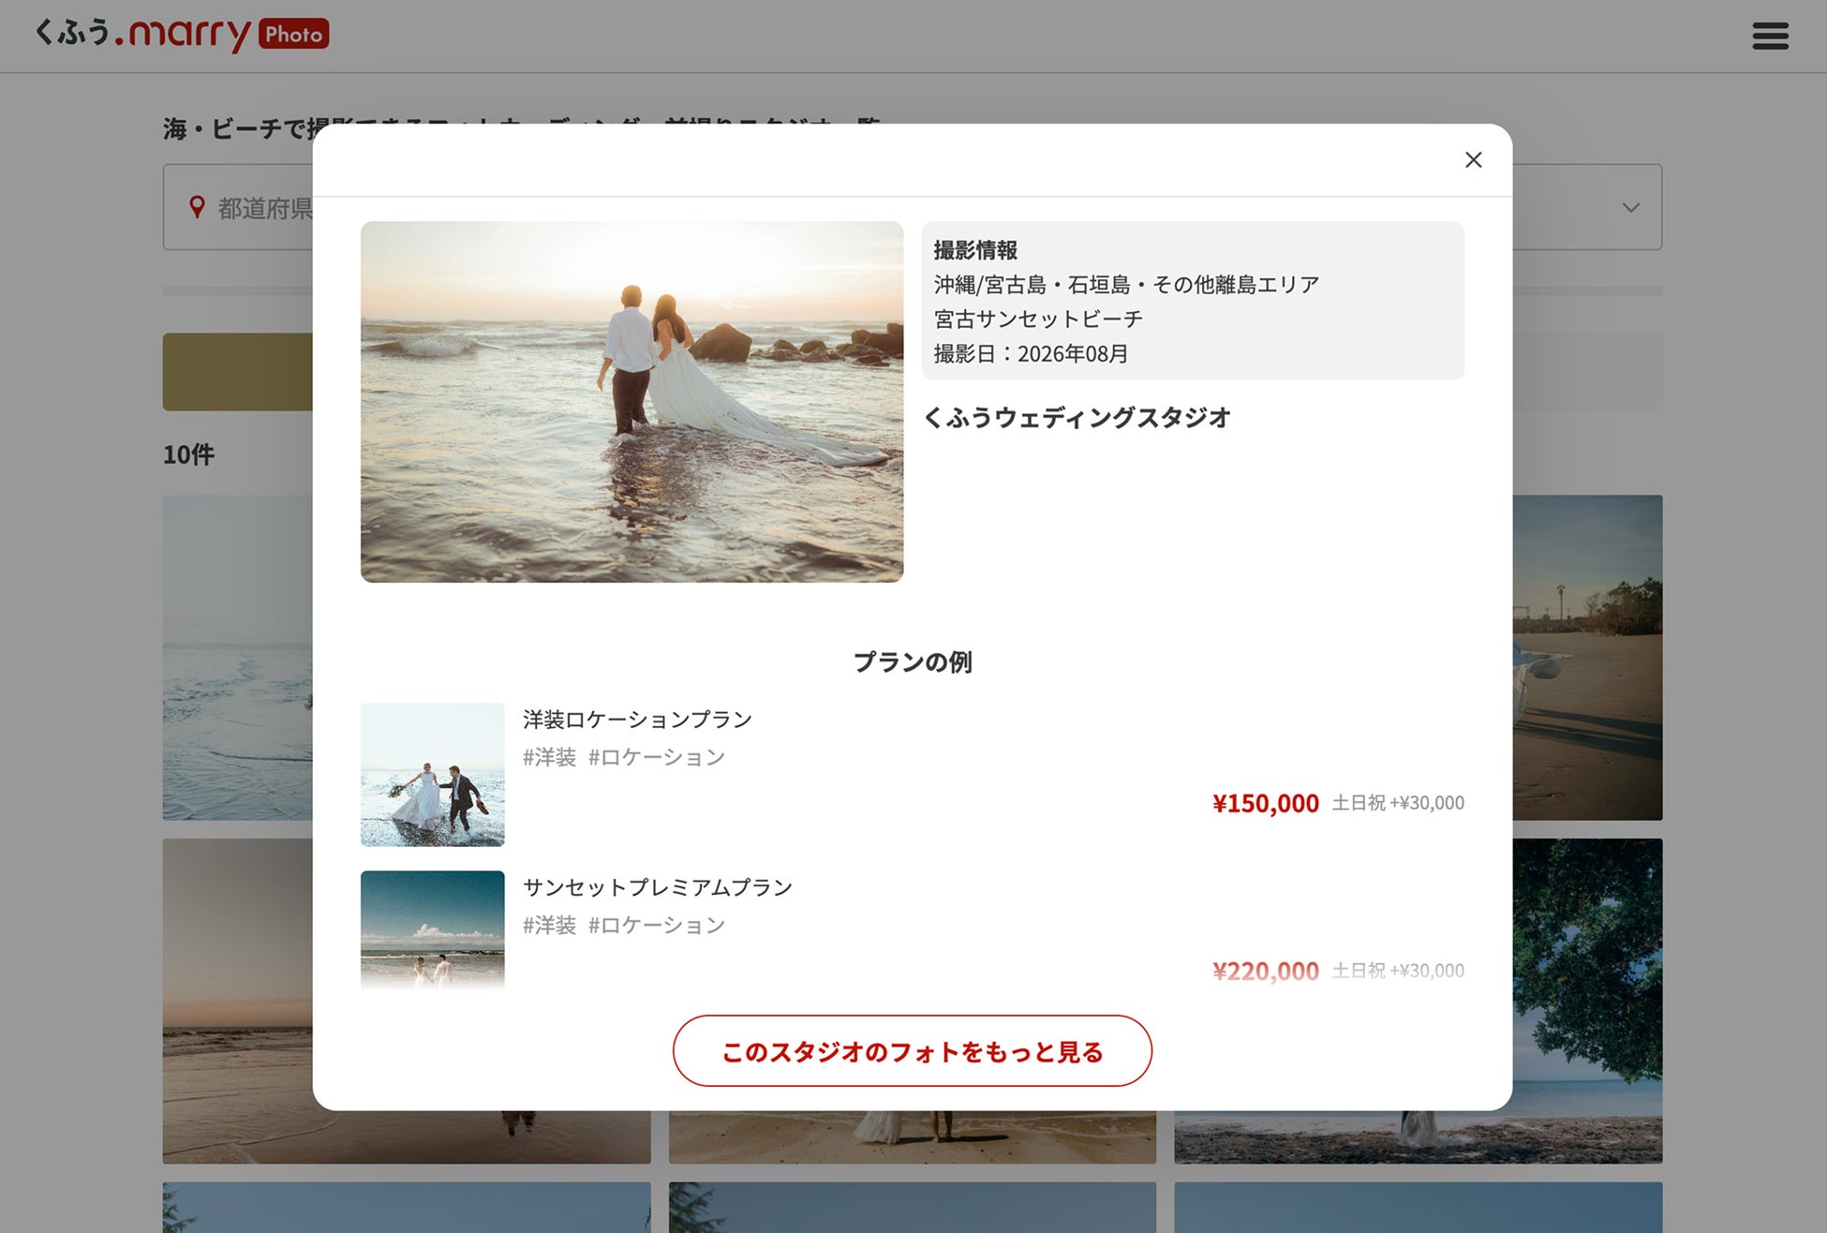Image resolution: width=1827 pixels, height=1233 pixels.
Task: Click the 宮古サンセットビーチ location text
Action: click(x=1038, y=319)
